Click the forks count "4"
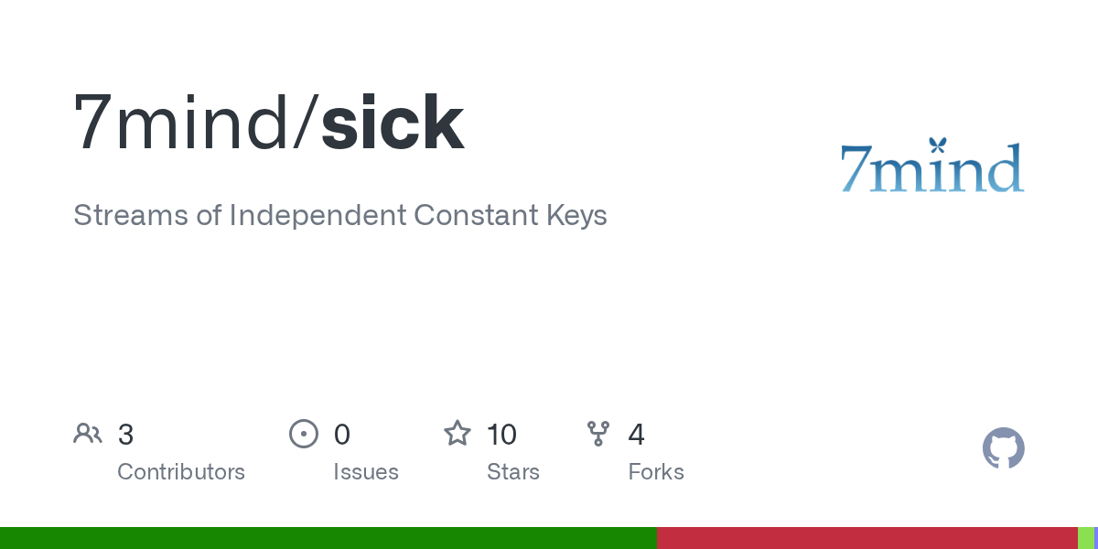The height and width of the screenshot is (549, 1098). [x=637, y=435]
